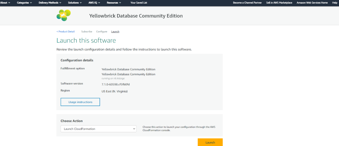
Task: Go to the Subscribe step
Action: (x=87, y=32)
